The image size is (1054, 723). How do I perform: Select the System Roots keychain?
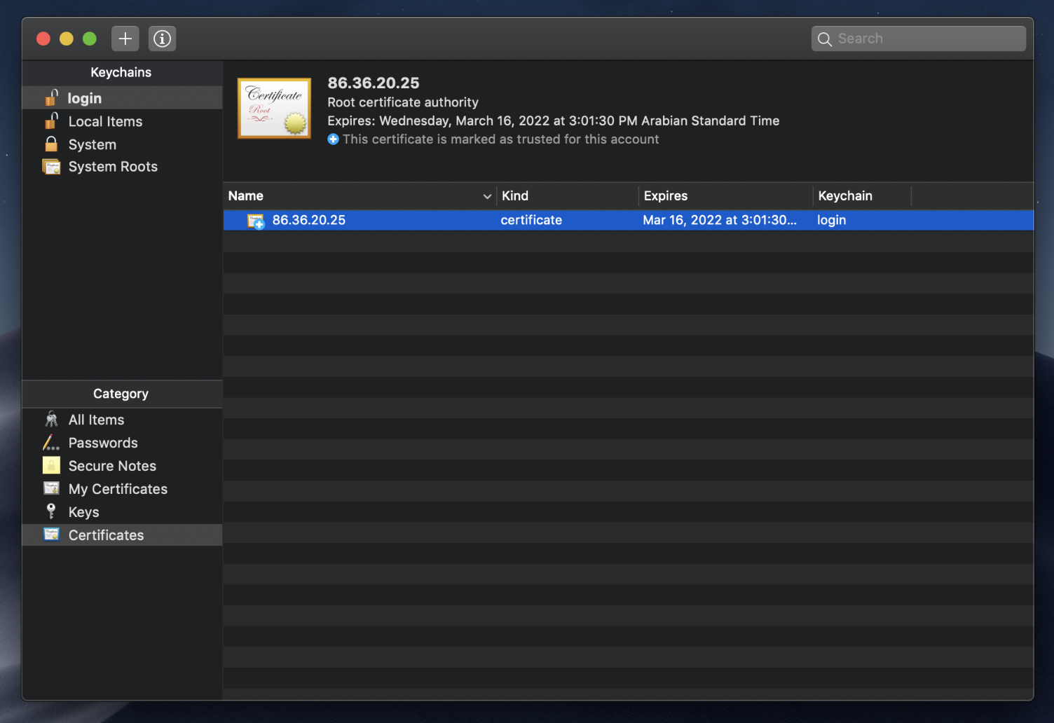click(122, 167)
